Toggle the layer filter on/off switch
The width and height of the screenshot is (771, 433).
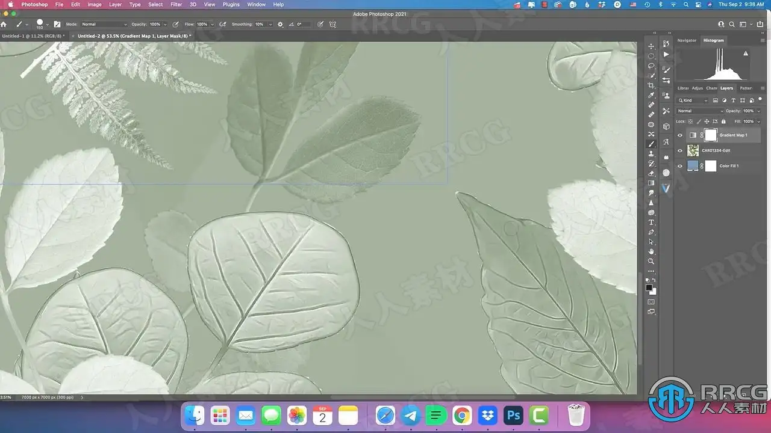click(760, 100)
